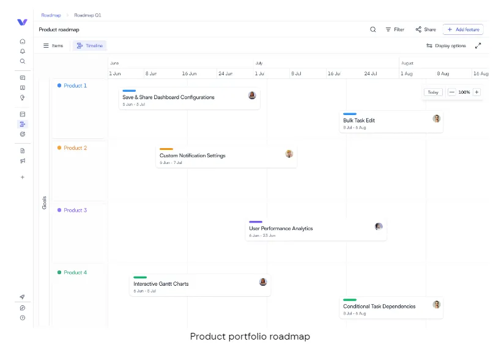The image size is (496, 350).
Task: Open the Bulk Task Edit card
Action: click(x=391, y=122)
